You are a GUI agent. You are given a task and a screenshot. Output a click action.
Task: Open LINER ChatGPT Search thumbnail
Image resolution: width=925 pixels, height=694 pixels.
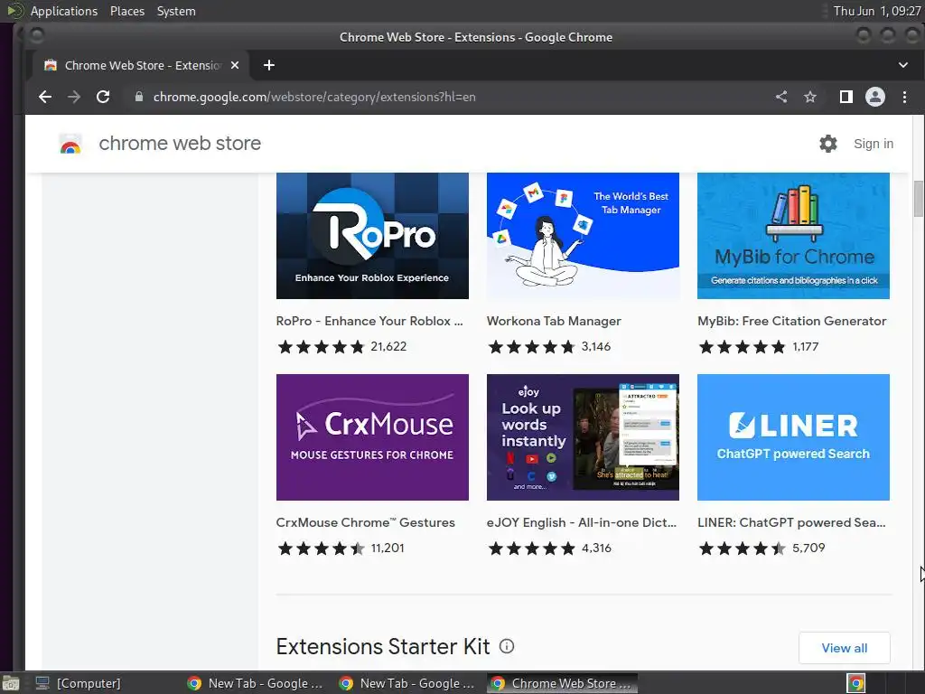point(793,437)
